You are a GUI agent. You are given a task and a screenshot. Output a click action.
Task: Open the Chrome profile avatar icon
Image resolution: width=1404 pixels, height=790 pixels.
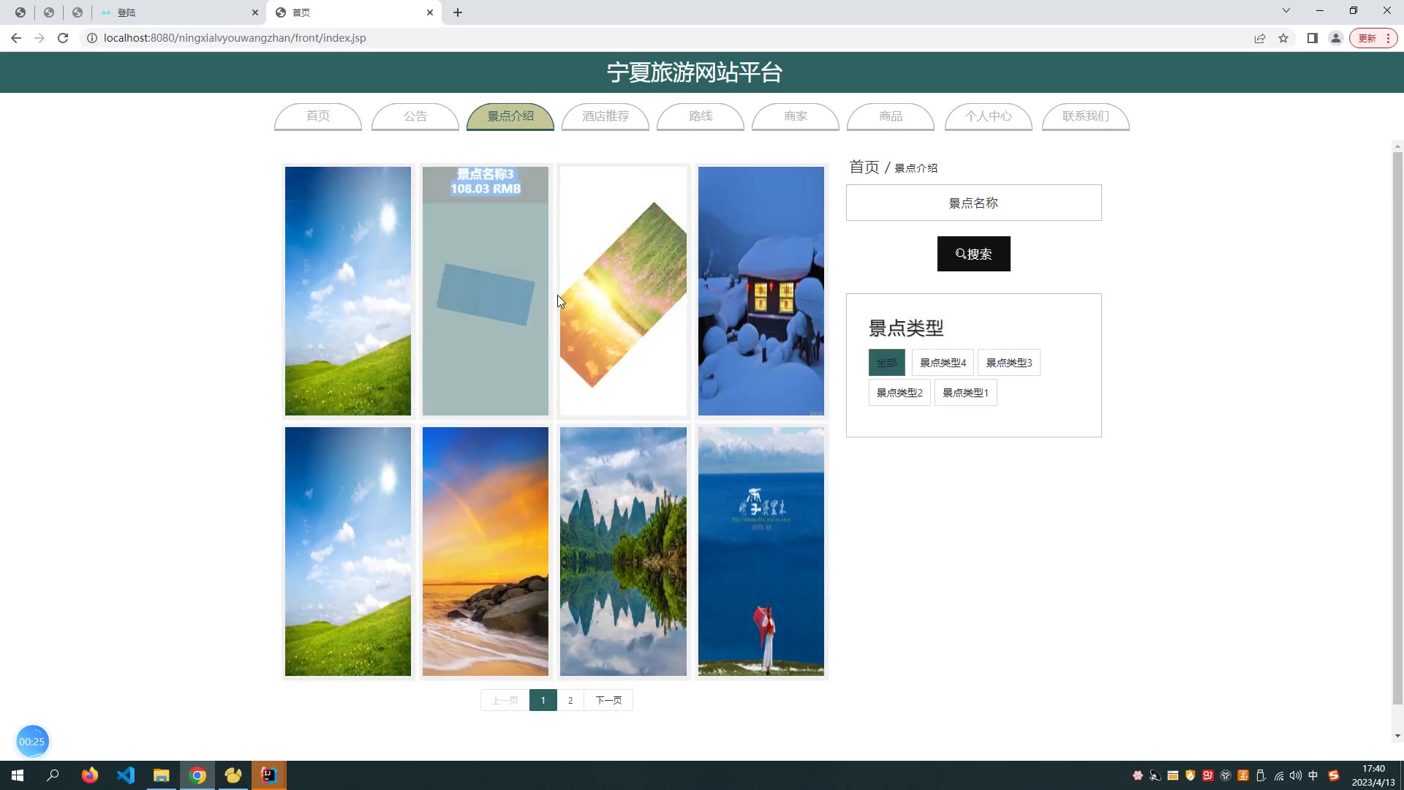(x=1335, y=38)
